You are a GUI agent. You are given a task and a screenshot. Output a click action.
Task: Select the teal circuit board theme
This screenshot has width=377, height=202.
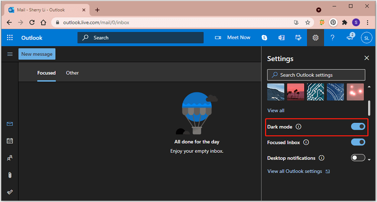[x=316, y=92]
